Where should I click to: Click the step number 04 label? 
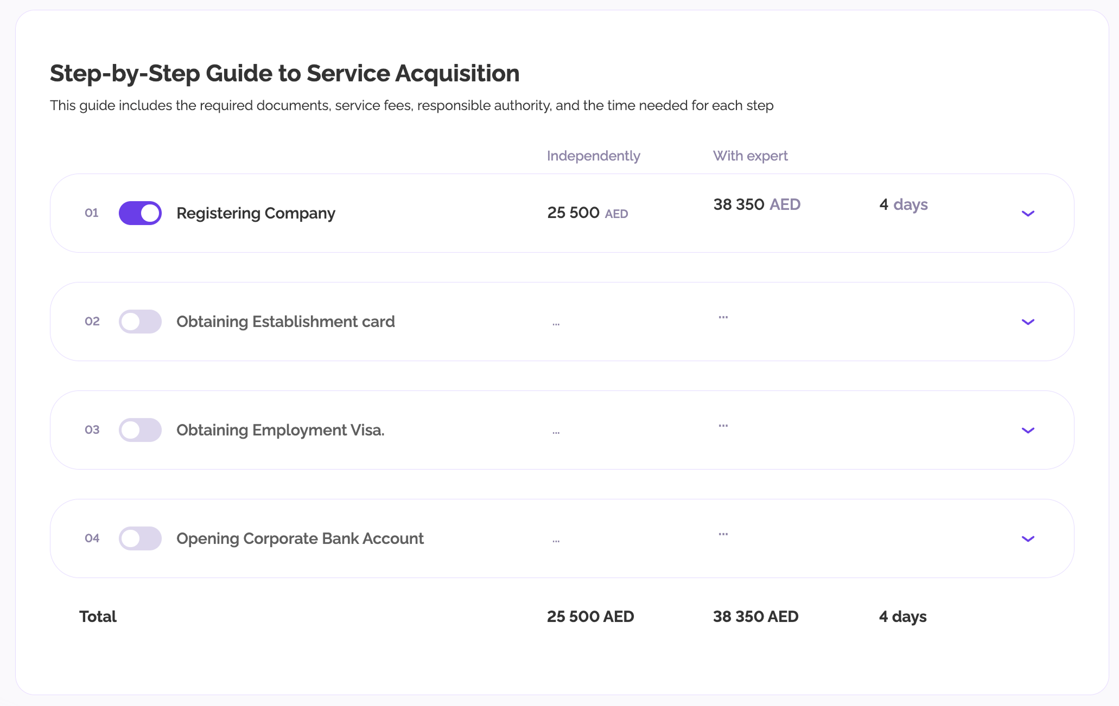92,538
